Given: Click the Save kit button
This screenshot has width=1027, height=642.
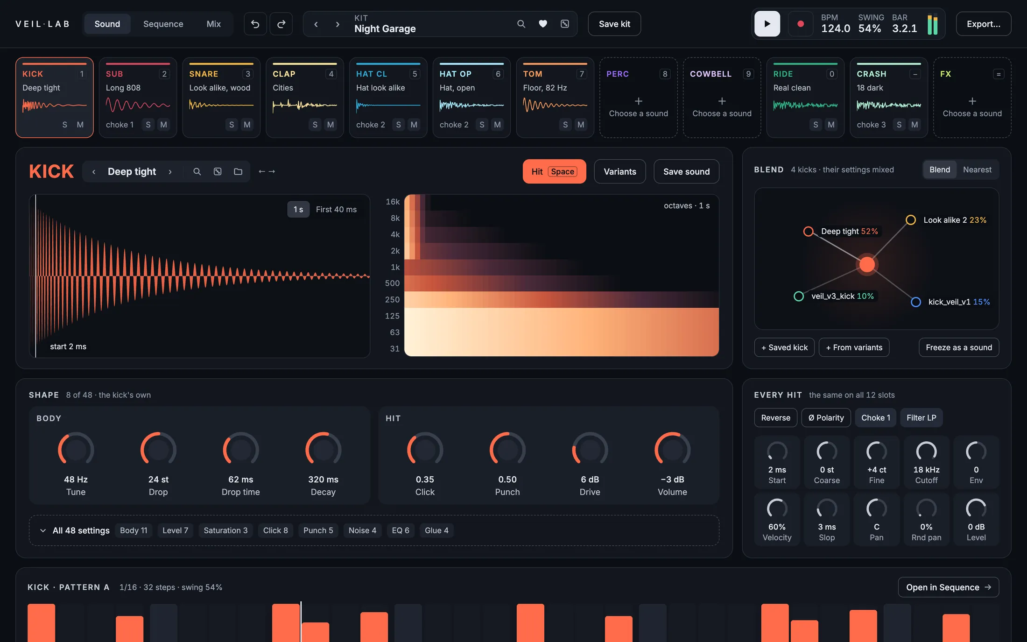Looking at the screenshot, I should click(x=614, y=24).
